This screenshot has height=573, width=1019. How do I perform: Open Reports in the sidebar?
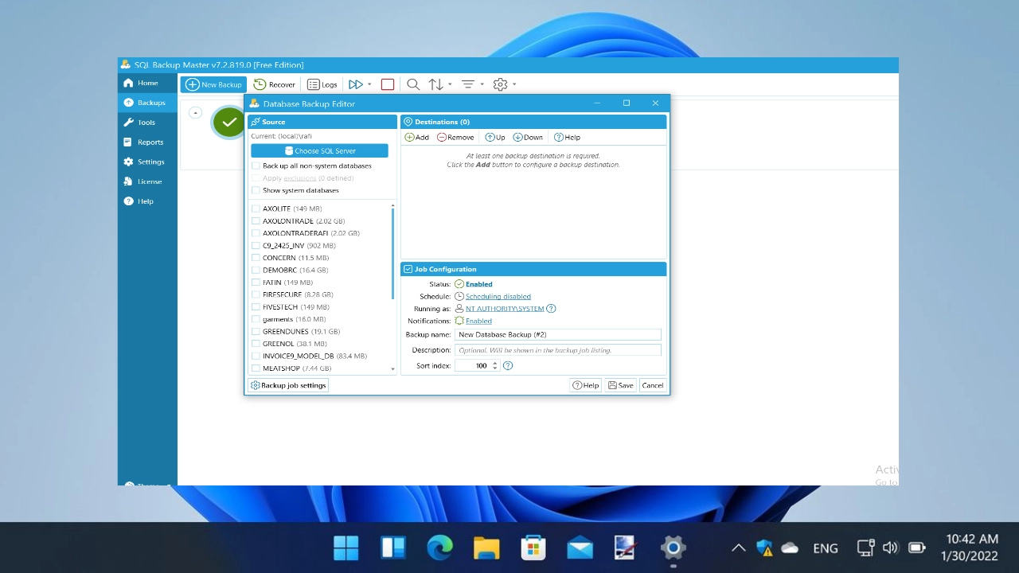(147, 142)
